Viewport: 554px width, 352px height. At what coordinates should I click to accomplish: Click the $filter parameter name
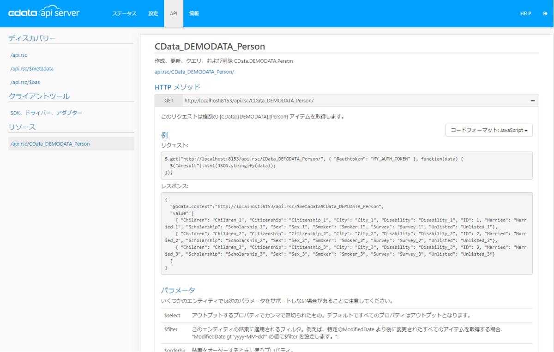coord(171,329)
